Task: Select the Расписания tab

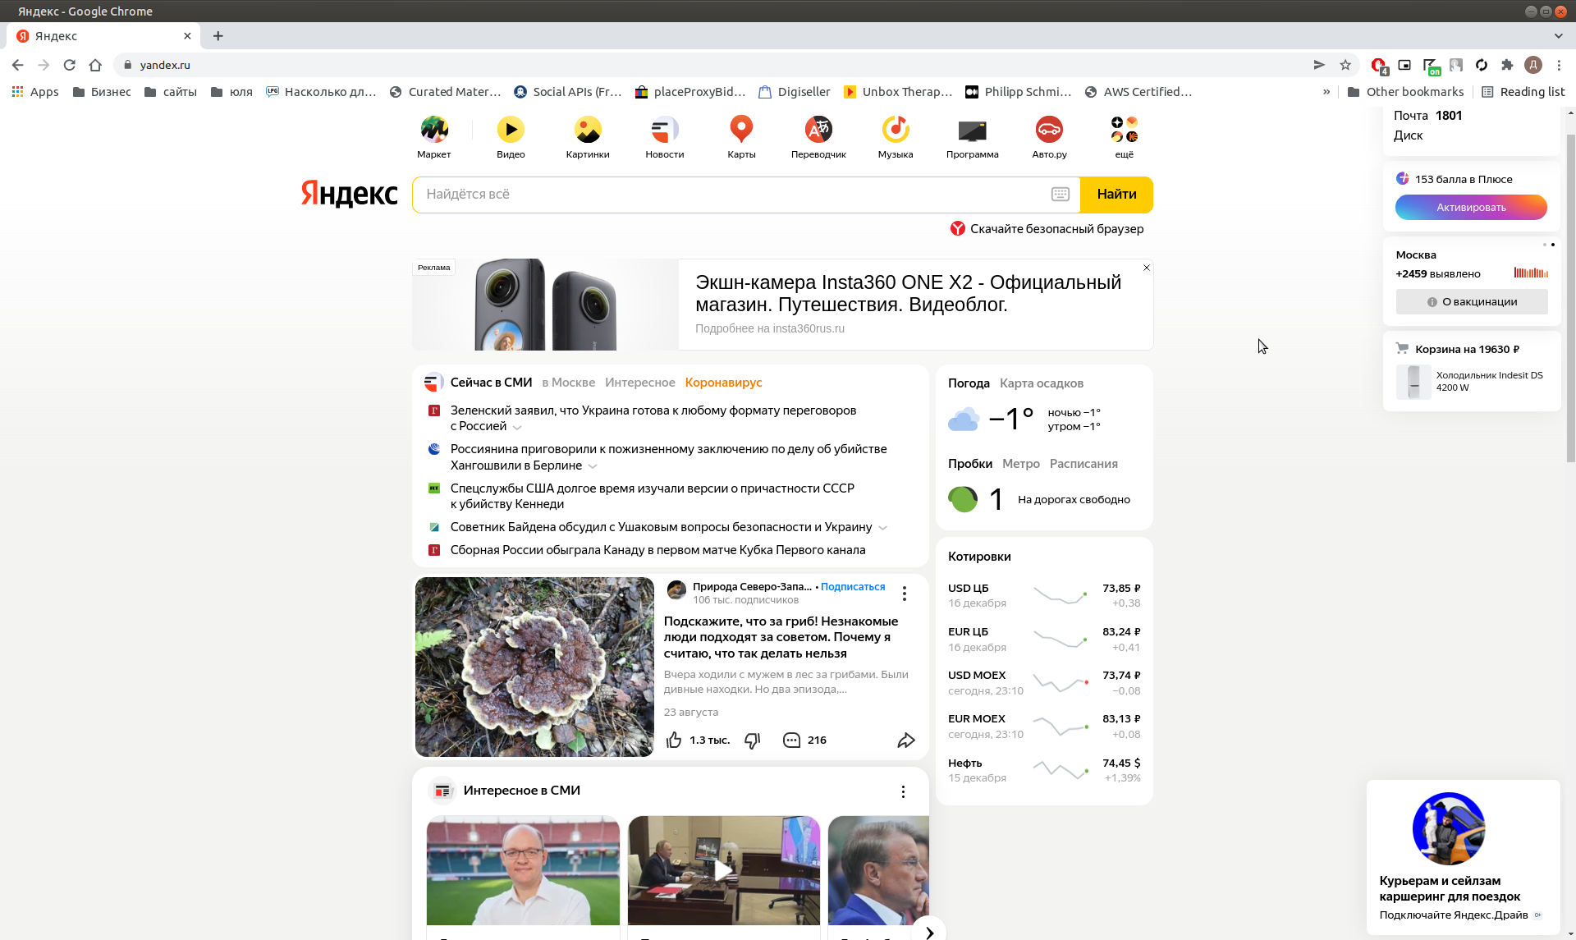Action: 1083,464
